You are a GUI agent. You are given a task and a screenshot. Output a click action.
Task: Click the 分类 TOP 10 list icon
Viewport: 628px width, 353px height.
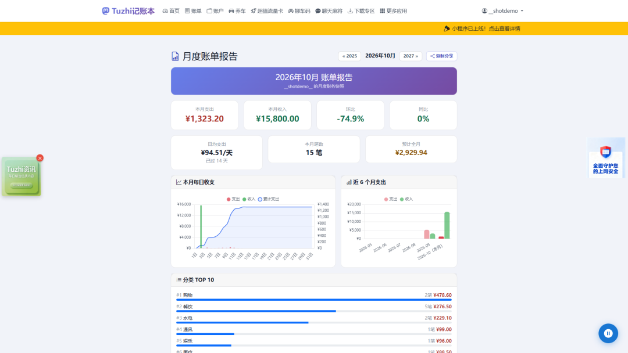coord(179,280)
